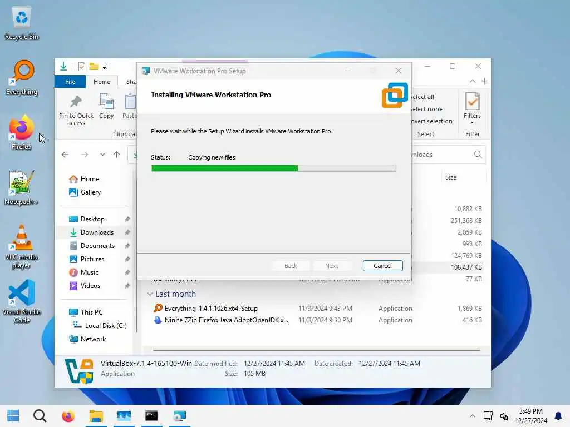Open taskbar Search

tap(40, 416)
